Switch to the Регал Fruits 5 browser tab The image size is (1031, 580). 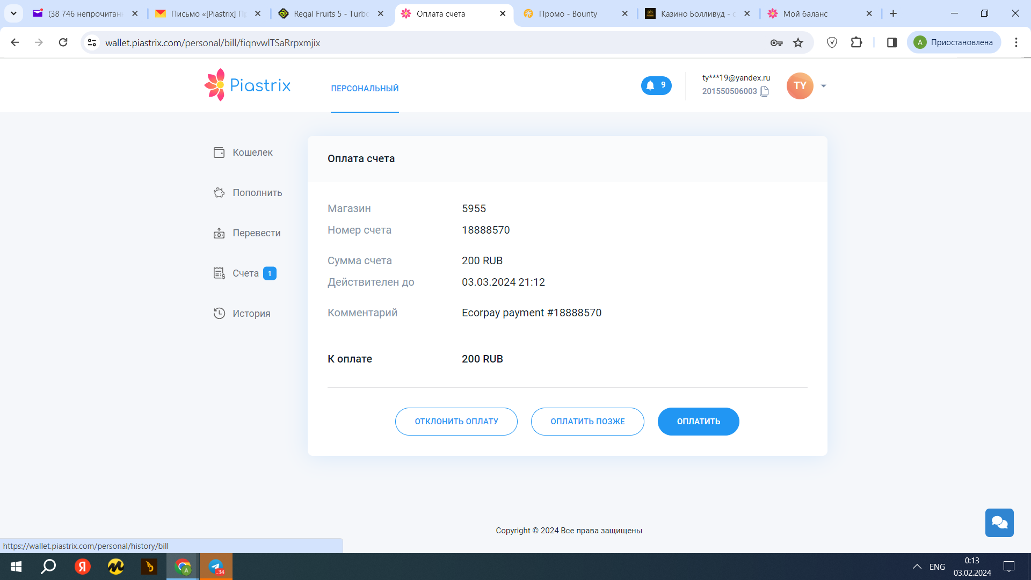pos(330,13)
